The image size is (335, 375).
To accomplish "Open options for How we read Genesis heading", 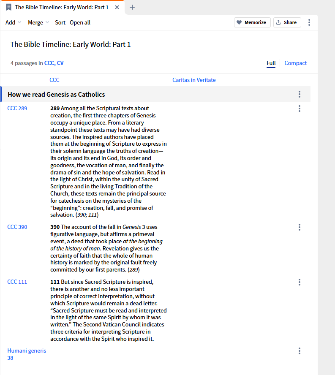I will click(x=300, y=94).
